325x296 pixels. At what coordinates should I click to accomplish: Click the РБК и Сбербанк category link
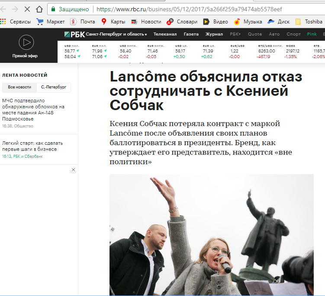point(28,156)
